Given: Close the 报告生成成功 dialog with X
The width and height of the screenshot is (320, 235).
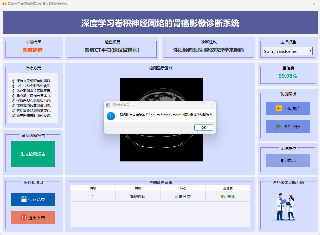Looking at the screenshot, I should coord(213,105).
